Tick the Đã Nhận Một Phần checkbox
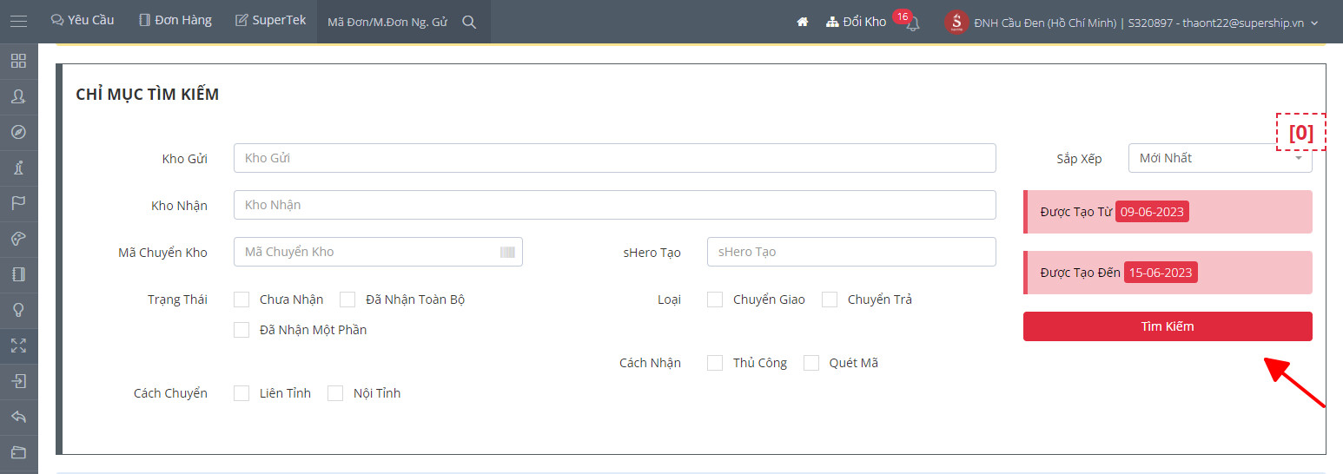The width and height of the screenshot is (1343, 474). (241, 330)
